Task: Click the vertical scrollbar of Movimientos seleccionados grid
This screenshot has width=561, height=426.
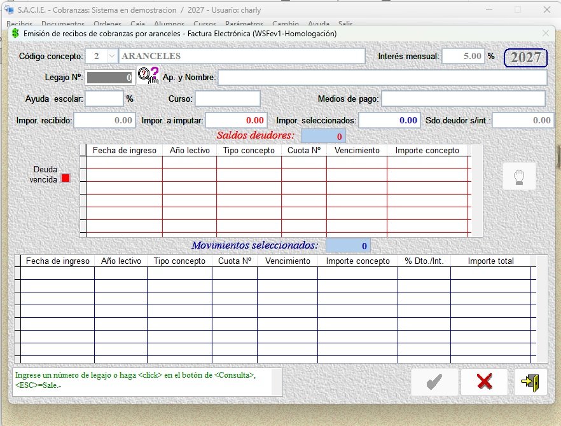Action: point(542,309)
